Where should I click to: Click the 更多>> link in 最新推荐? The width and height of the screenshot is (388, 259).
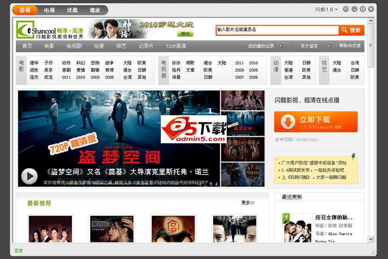pos(248,203)
